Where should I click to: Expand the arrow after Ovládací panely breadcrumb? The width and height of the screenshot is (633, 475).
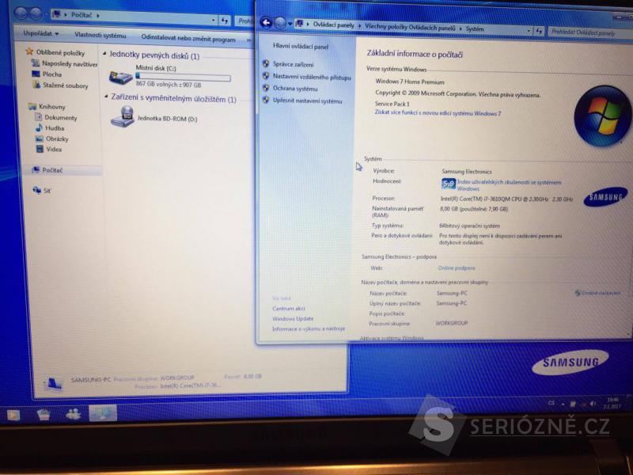tap(360, 26)
